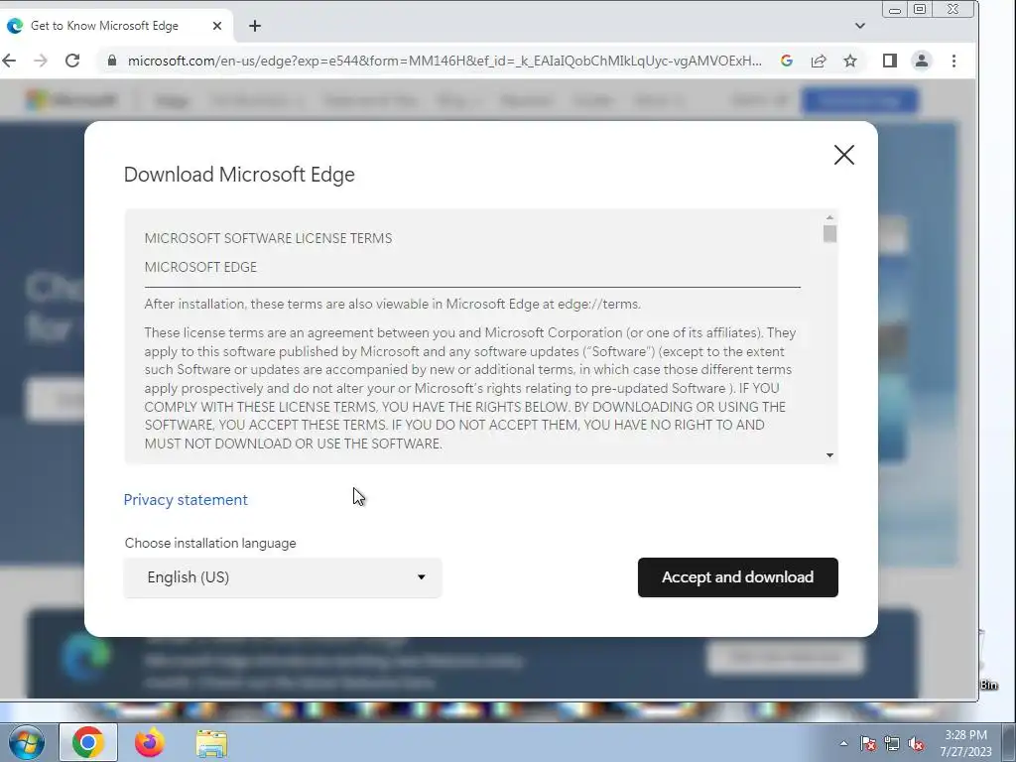This screenshot has width=1016, height=762.
Task: Close the Download Microsoft Edge dialog
Action: (843, 155)
